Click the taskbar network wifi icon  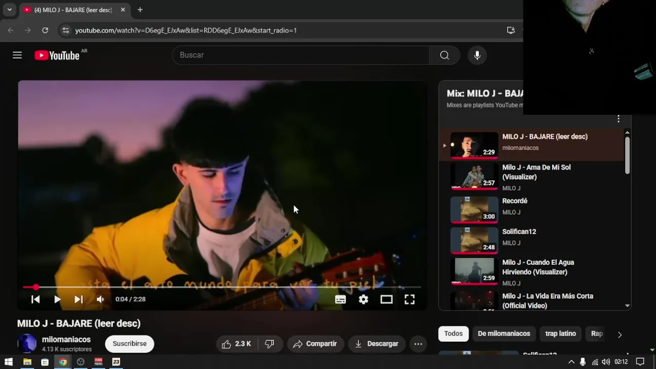pyautogui.click(x=595, y=362)
